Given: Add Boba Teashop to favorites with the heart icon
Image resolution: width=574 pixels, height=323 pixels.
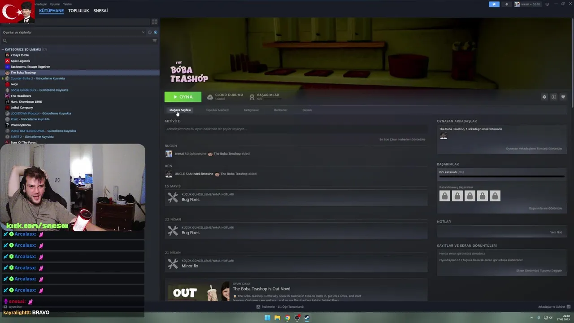Looking at the screenshot, I should click(563, 97).
